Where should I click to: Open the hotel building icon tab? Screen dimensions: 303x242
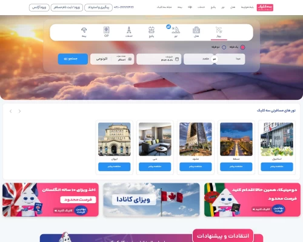point(196,32)
